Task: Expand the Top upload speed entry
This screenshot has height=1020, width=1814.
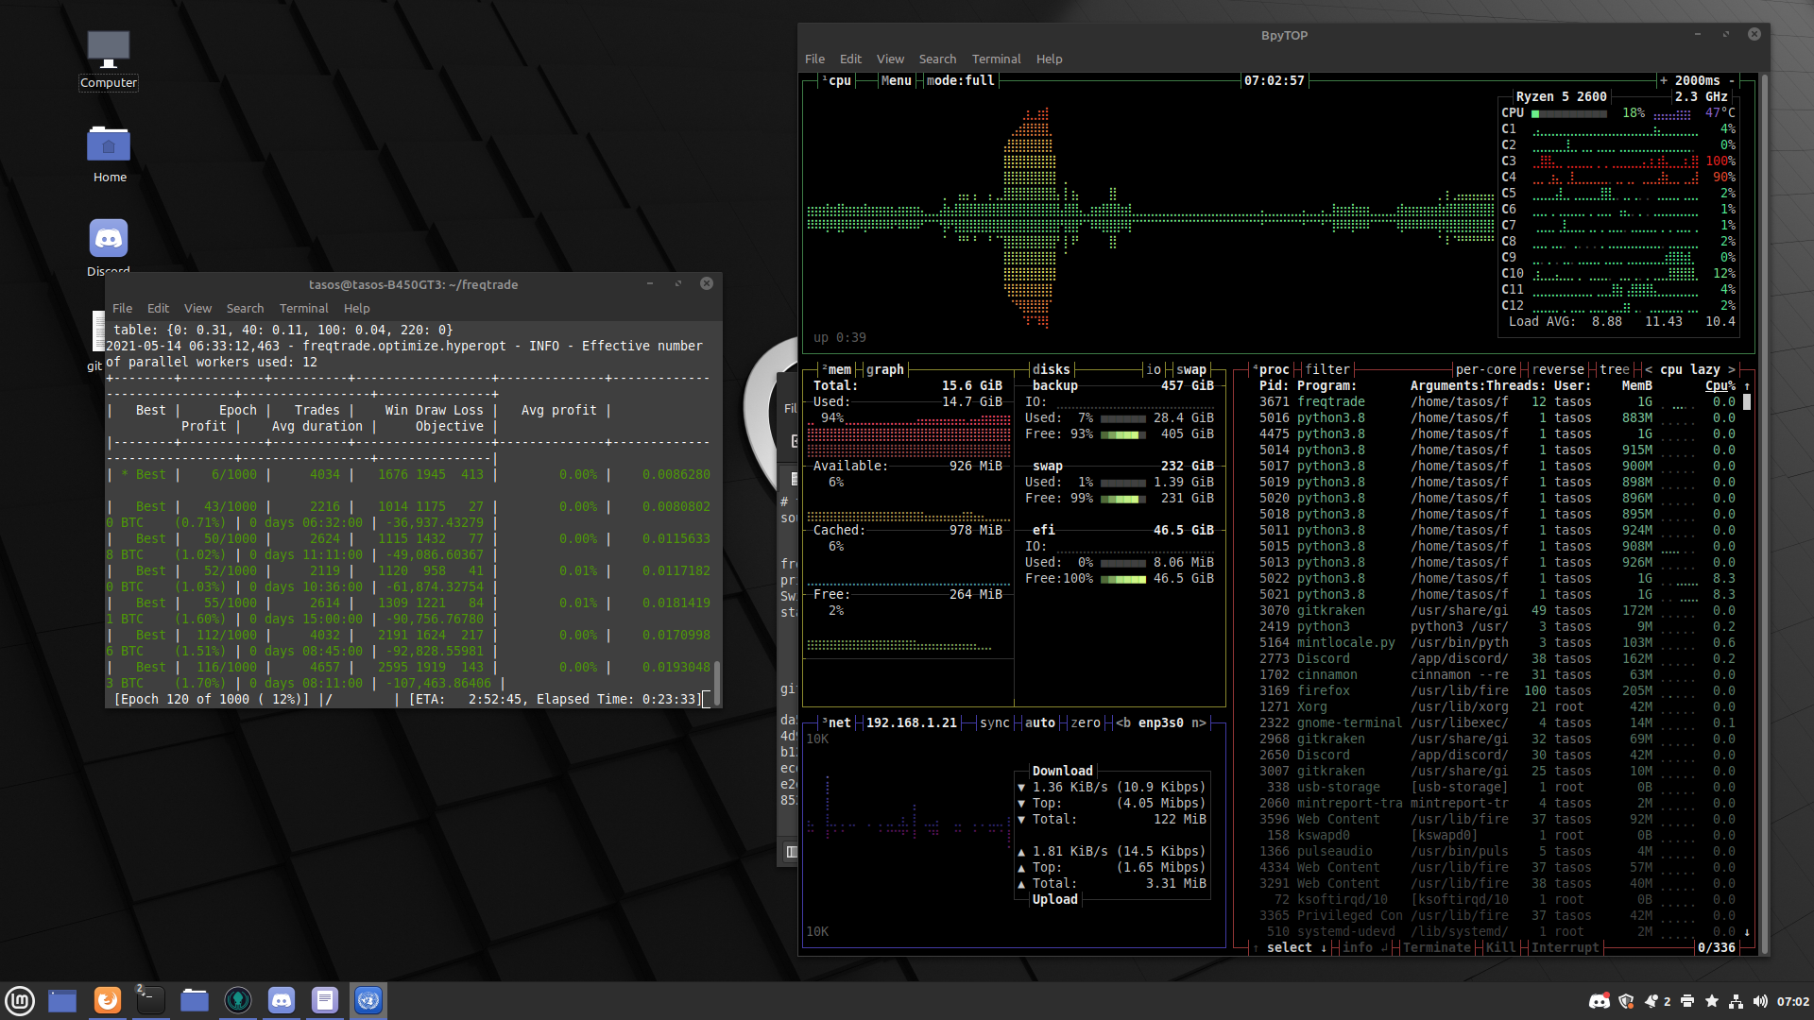Action: pos(1021,867)
